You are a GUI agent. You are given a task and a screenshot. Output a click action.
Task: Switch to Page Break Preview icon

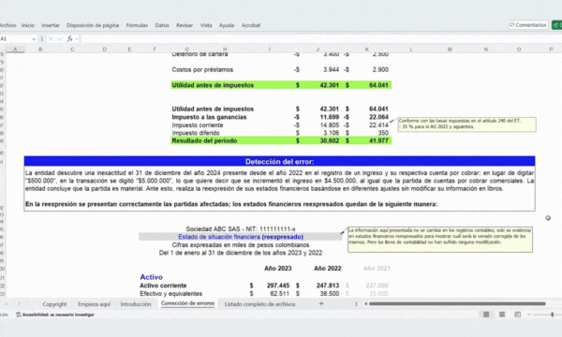pos(517,315)
